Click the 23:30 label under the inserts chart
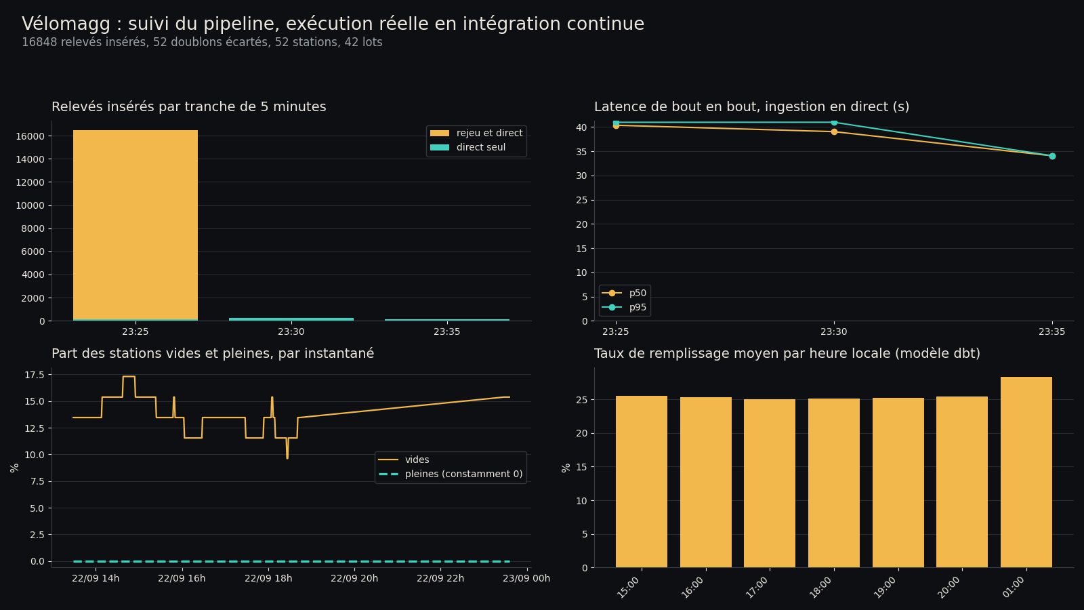1084x610 pixels. point(291,332)
